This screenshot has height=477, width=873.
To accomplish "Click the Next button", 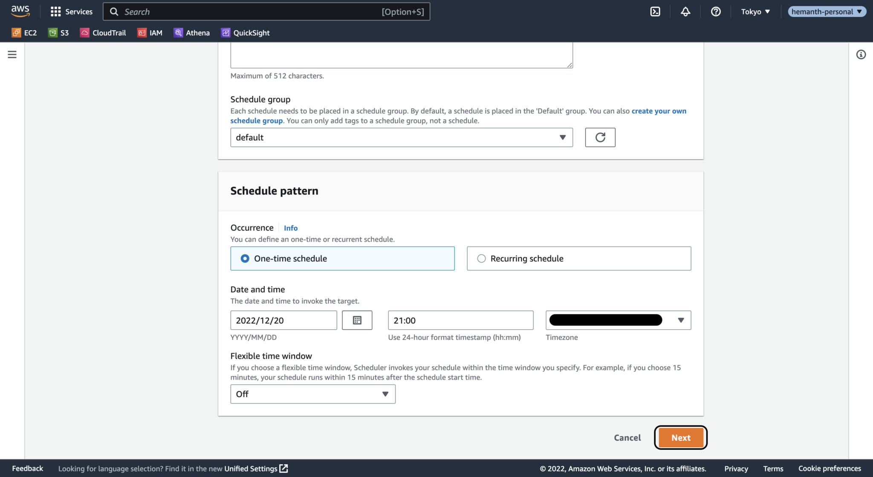I will point(680,437).
